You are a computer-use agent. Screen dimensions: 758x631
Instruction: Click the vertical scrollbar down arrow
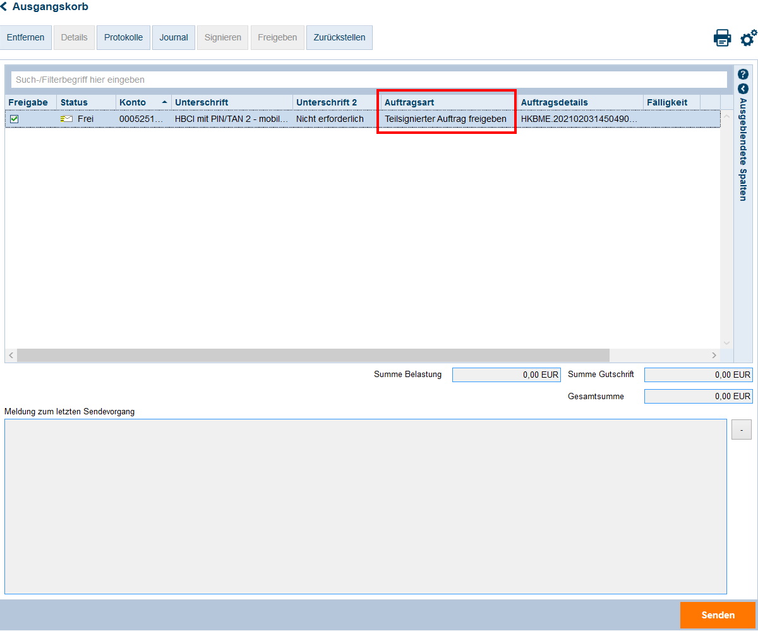click(x=726, y=343)
